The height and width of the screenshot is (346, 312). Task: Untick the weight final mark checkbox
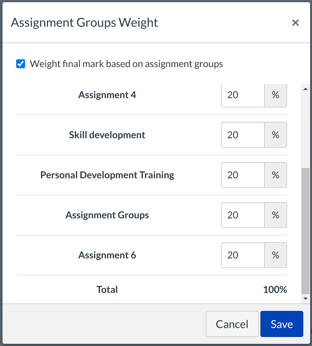coord(21,64)
